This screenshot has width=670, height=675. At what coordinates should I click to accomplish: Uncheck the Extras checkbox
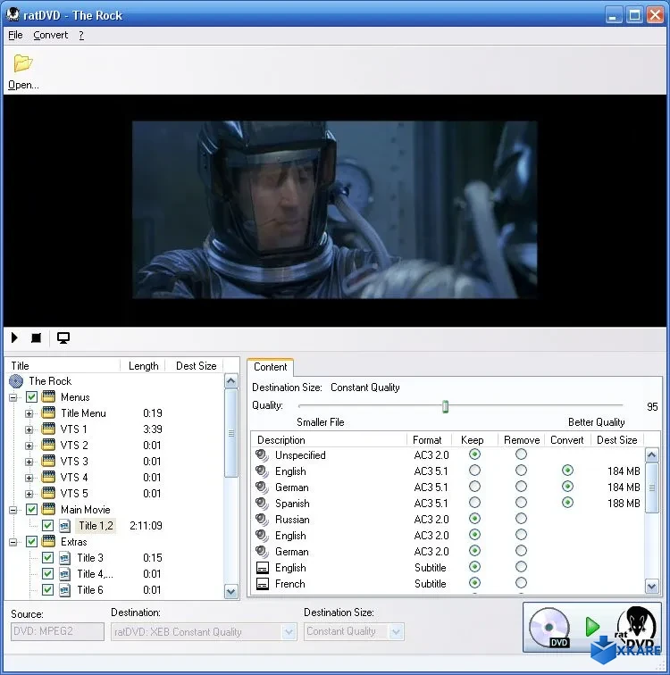click(x=31, y=542)
